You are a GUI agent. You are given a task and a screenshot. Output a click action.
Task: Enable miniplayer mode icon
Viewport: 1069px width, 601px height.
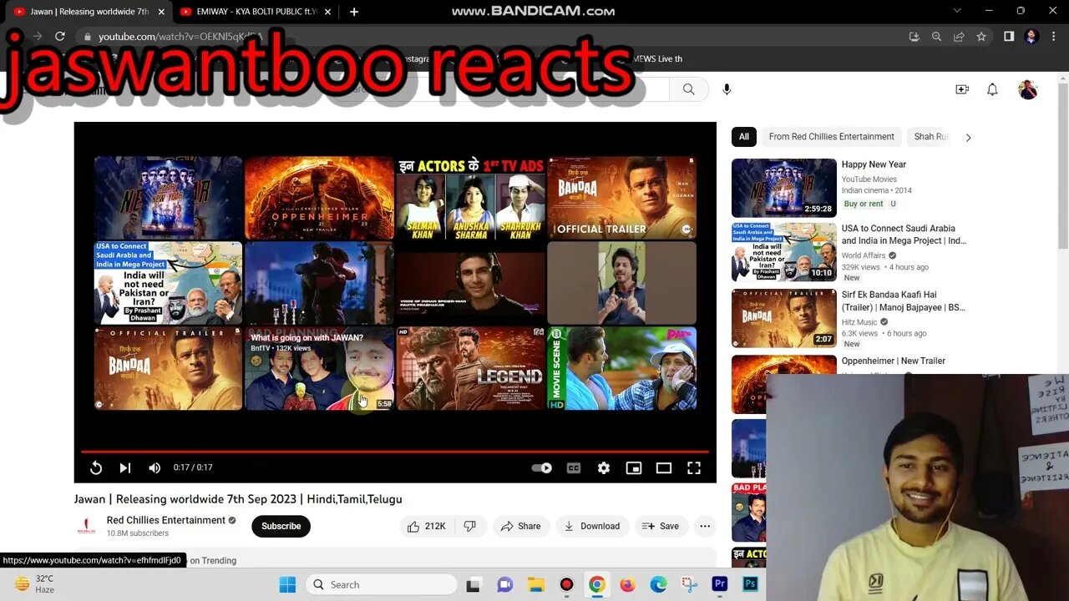click(634, 468)
